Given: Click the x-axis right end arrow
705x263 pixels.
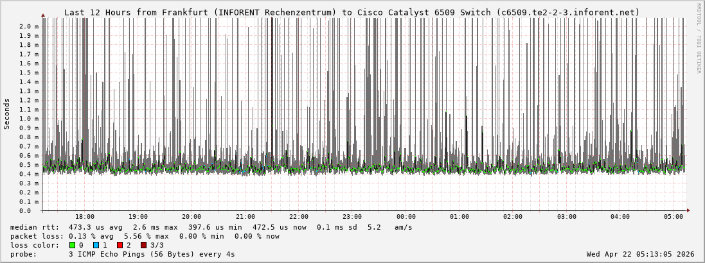Looking at the screenshot, I should (x=688, y=210).
